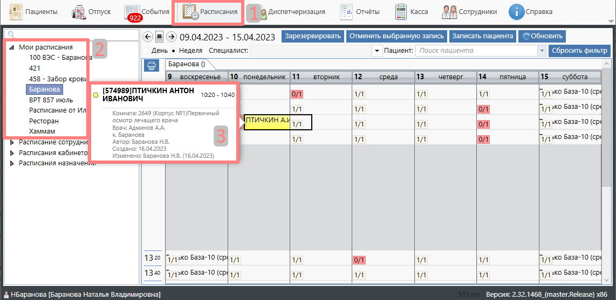
Task: Collapse the Мои расписания tree node
Action: point(12,47)
